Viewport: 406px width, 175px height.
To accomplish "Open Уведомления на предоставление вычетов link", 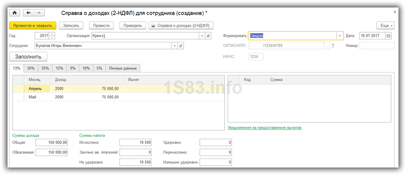I will tap(264, 128).
